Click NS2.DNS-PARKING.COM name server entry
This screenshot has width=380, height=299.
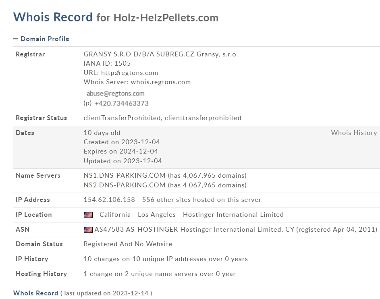click(165, 185)
